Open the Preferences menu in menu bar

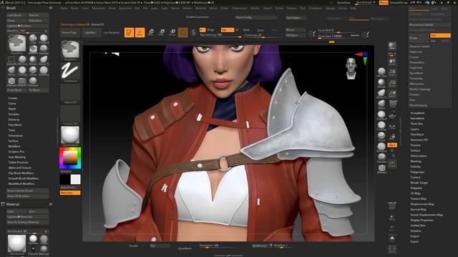[240, 9]
